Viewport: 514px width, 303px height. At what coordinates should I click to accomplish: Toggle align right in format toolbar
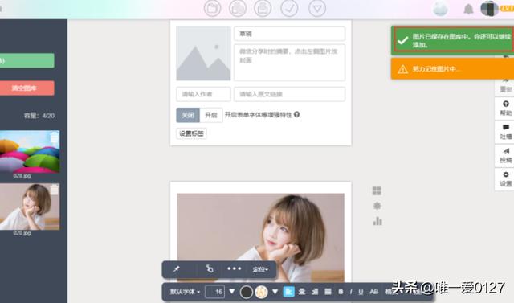point(315,292)
